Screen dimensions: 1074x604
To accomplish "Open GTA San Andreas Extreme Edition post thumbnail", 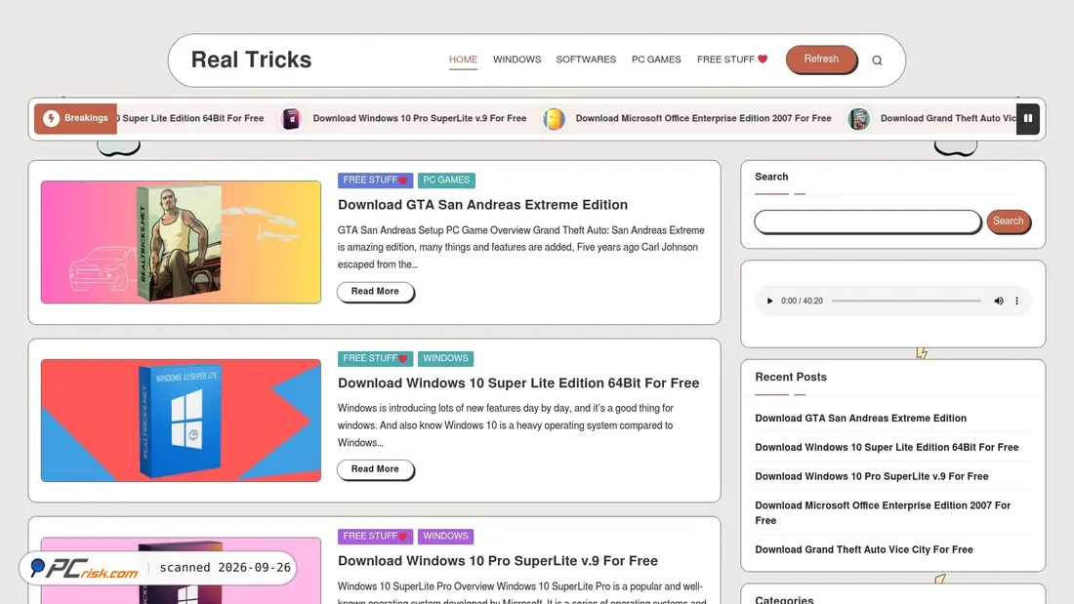I will tap(181, 242).
